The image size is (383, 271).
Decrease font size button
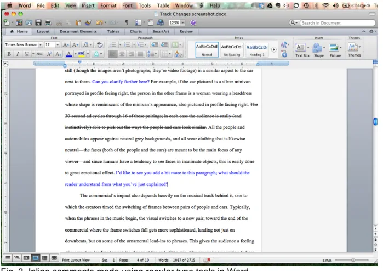point(75,45)
